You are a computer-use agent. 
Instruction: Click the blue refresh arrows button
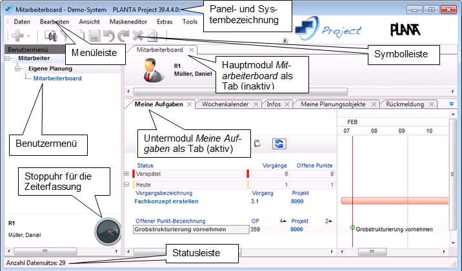pos(279,144)
